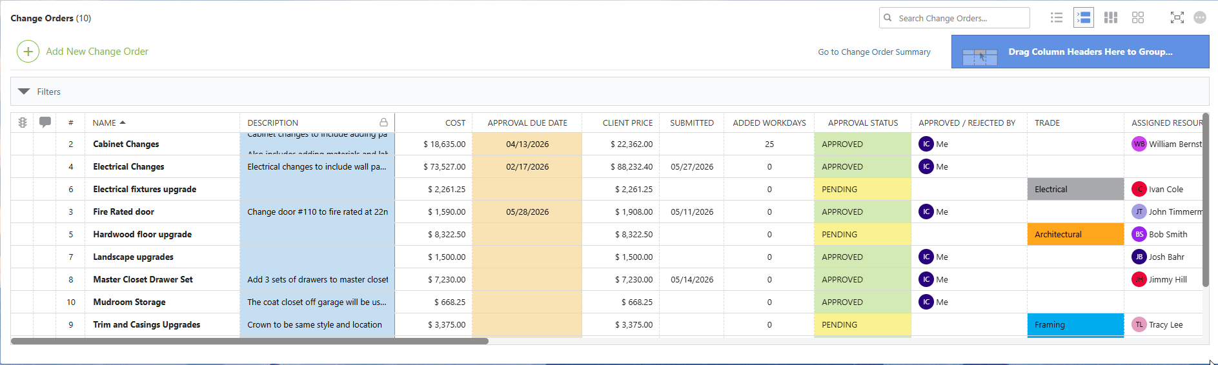The width and height of the screenshot is (1218, 365).
Task: Select Mudroom Storage row name
Action: pos(129,302)
